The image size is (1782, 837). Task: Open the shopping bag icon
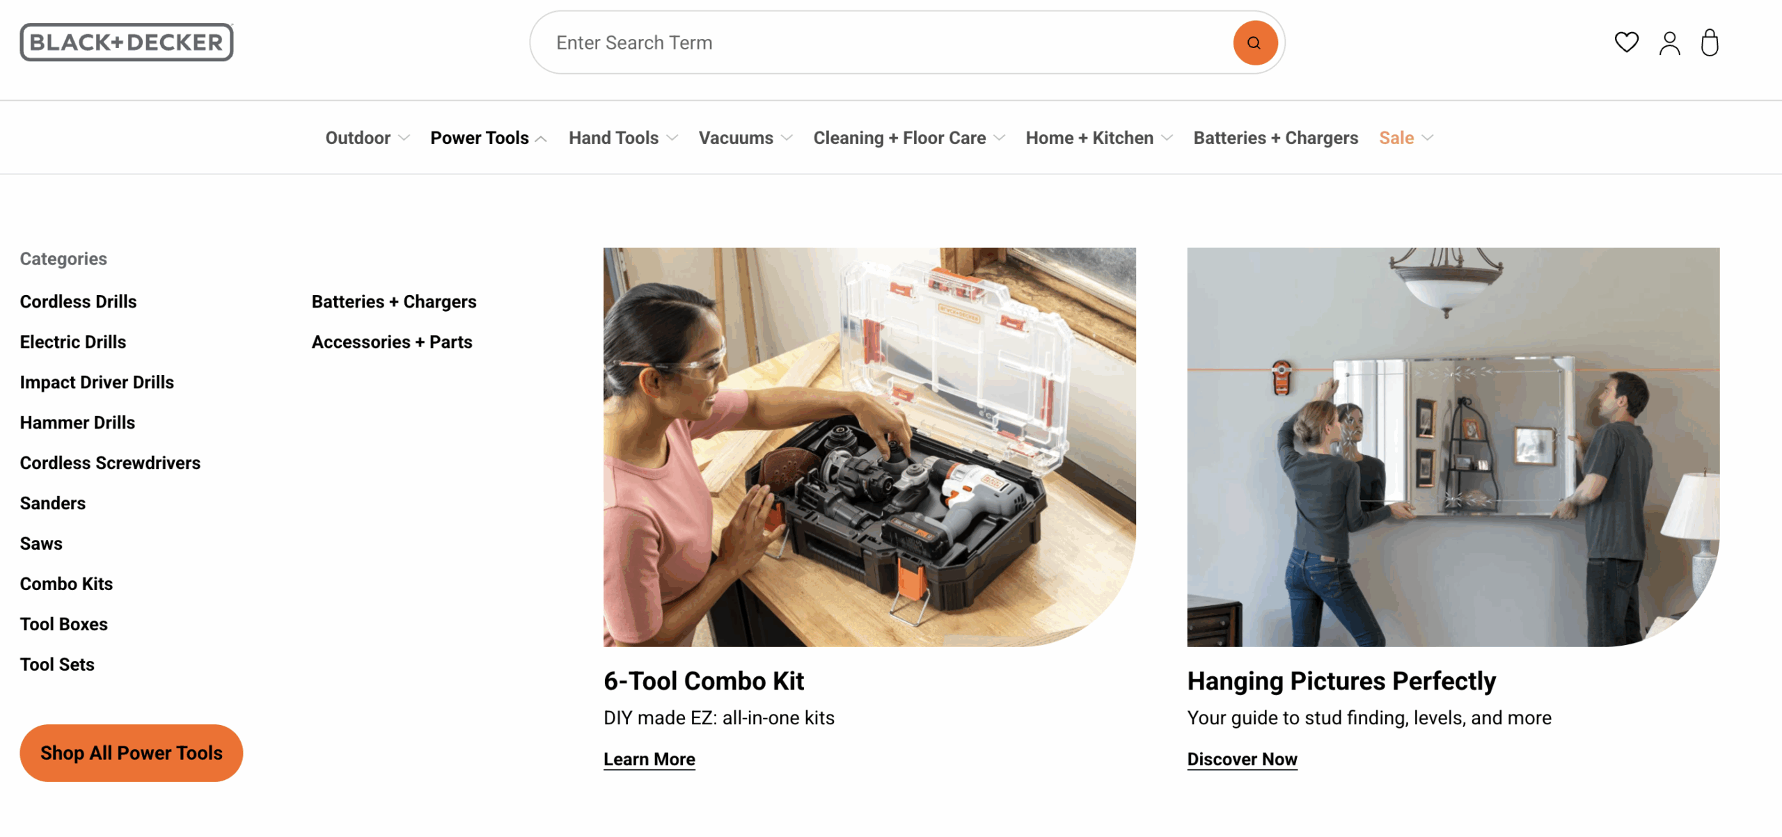1710,42
